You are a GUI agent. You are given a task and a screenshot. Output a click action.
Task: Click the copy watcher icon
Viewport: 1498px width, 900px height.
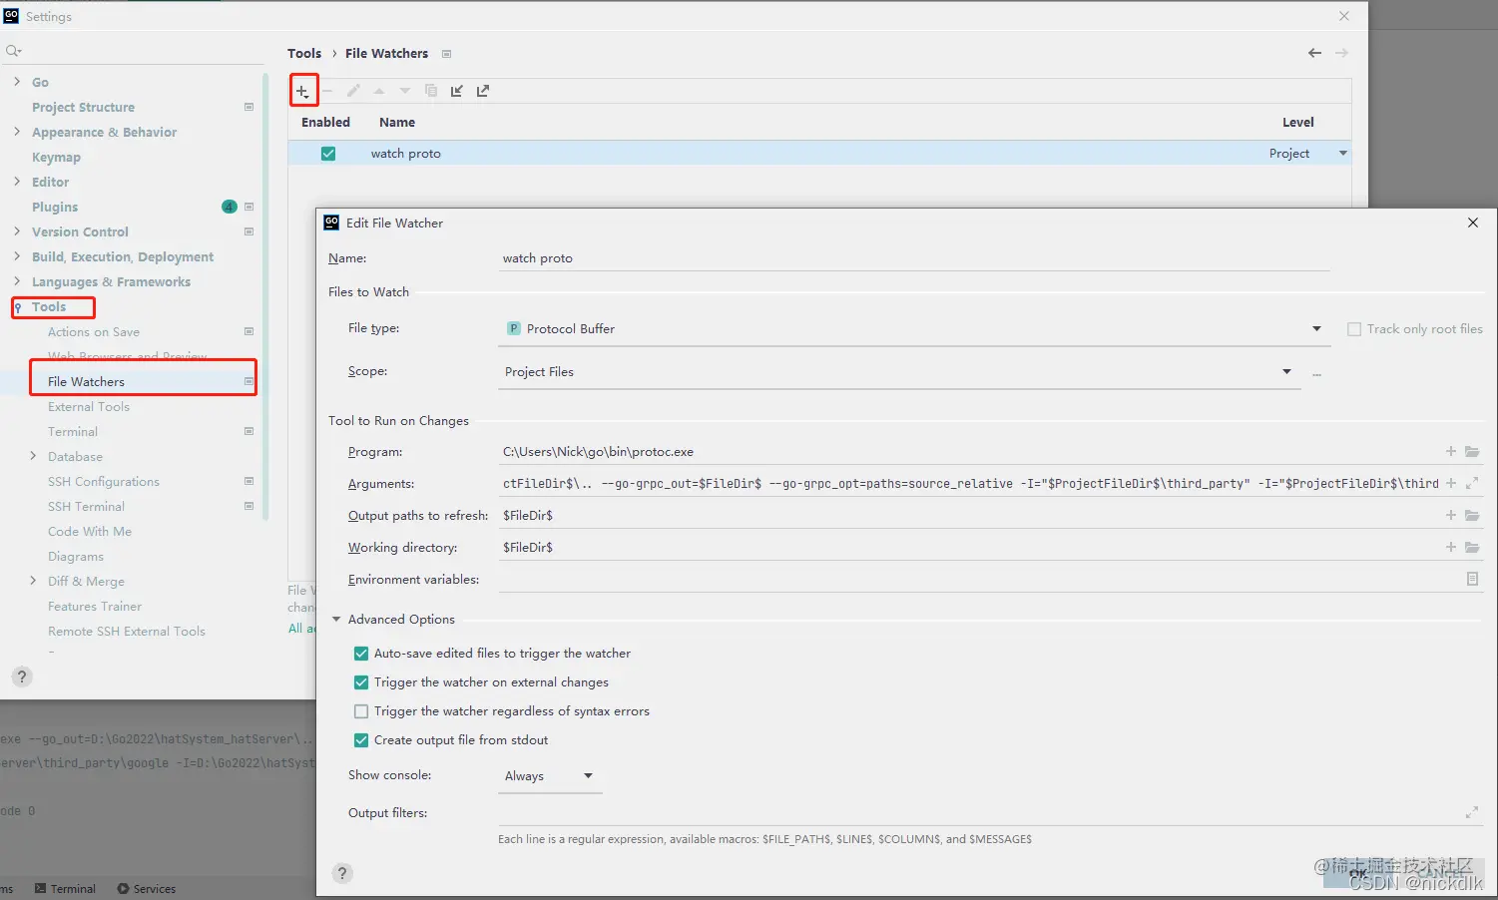pos(431,91)
